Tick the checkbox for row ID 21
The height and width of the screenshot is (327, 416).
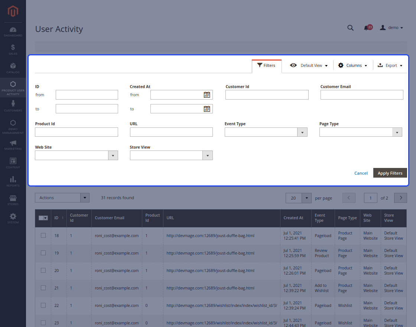click(x=43, y=288)
